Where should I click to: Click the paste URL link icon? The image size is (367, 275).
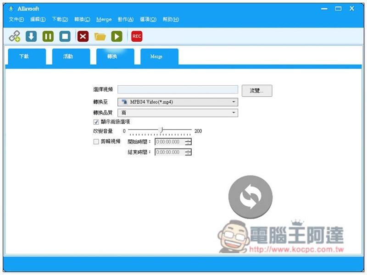[15, 36]
